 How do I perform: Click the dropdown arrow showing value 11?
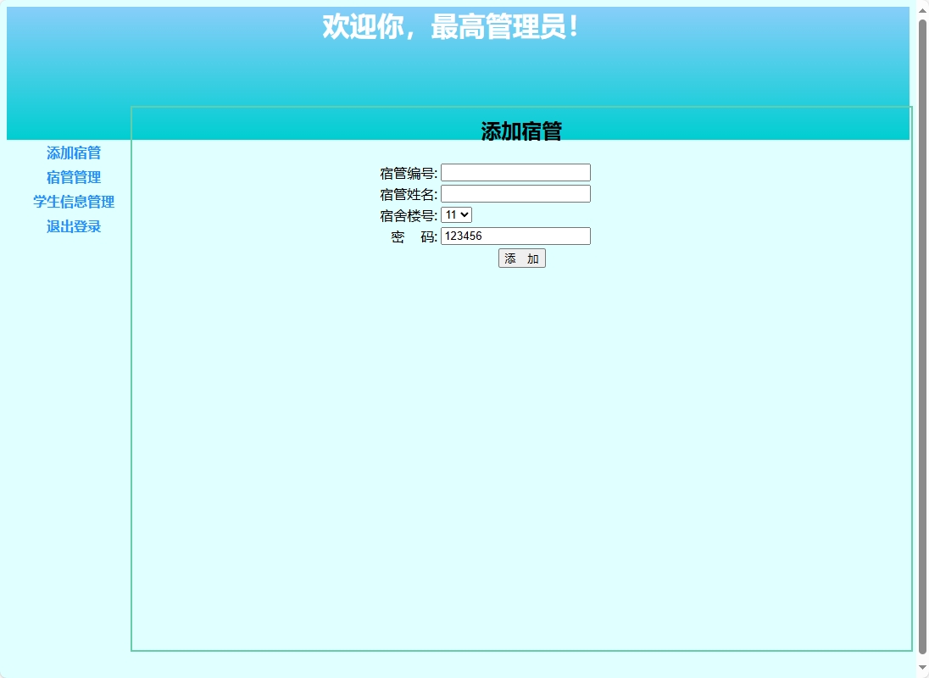pyautogui.click(x=465, y=214)
